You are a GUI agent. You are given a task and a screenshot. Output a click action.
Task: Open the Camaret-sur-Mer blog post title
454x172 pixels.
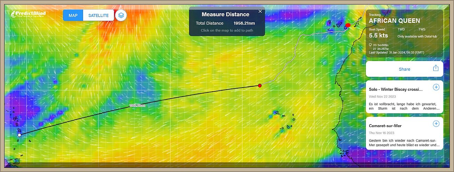pyautogui.click(x=385, y=126)
